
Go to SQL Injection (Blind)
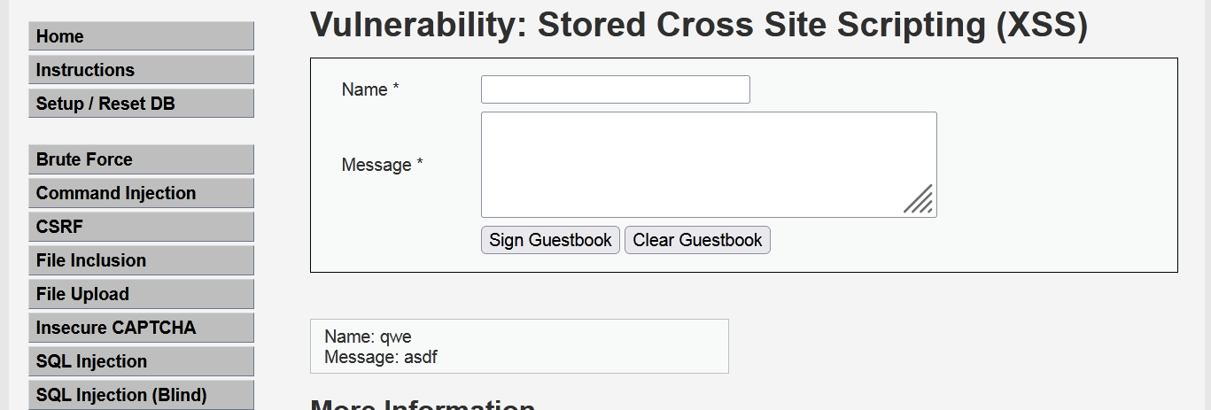coord(141,395)
